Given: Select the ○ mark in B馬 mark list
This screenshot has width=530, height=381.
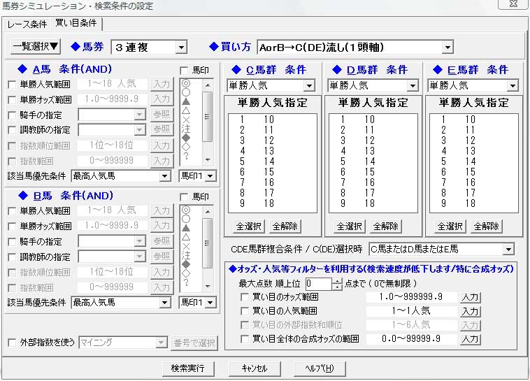Looking at the screenshot, I should pyautogui.click(x=185, y=218).
